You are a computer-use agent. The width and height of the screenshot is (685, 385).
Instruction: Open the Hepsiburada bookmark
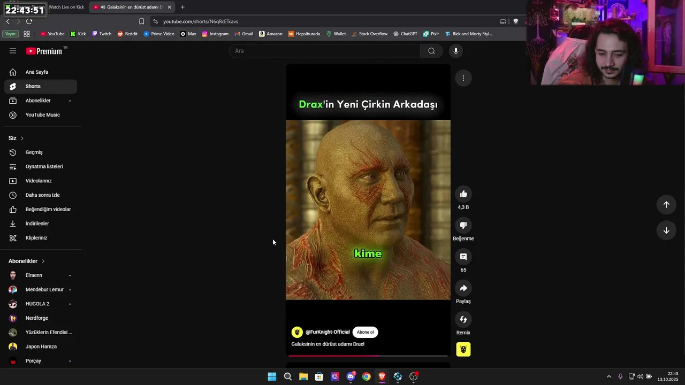[x=304, y=34]
